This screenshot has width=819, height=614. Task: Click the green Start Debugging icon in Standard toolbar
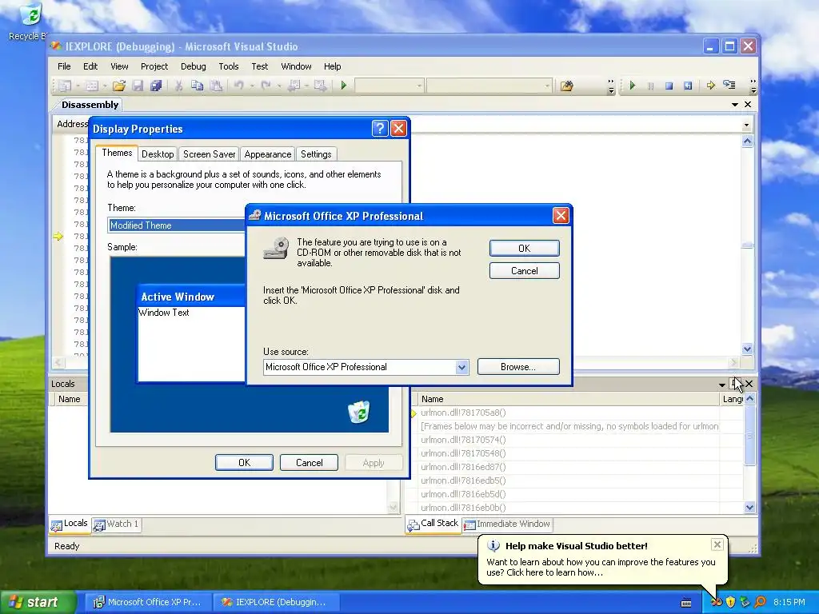pos(344,86)
